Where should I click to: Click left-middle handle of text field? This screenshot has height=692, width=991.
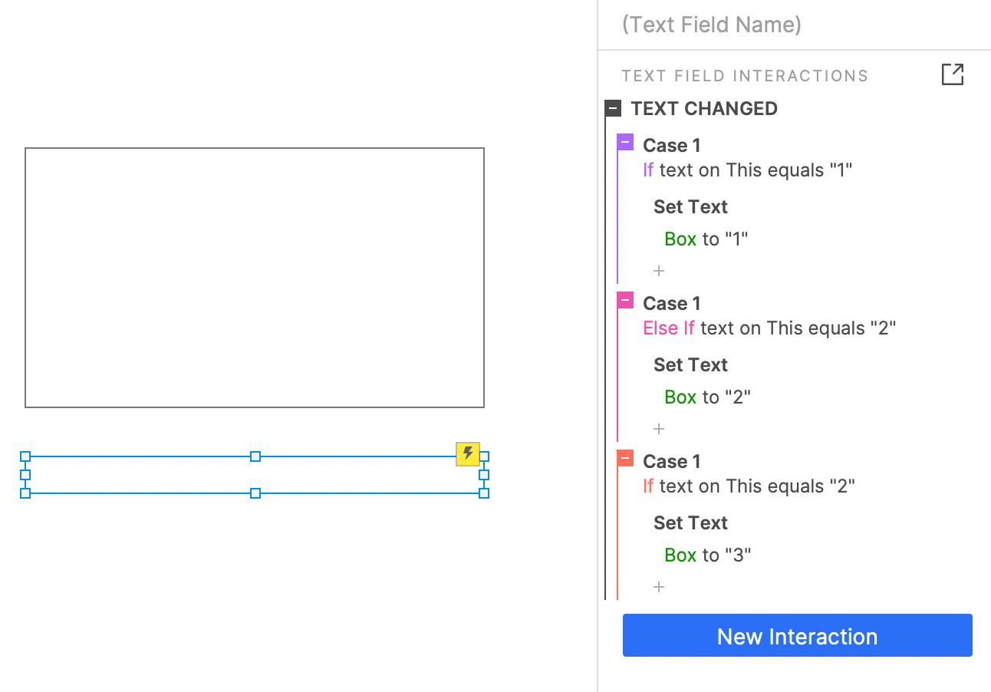click(25, 475)
